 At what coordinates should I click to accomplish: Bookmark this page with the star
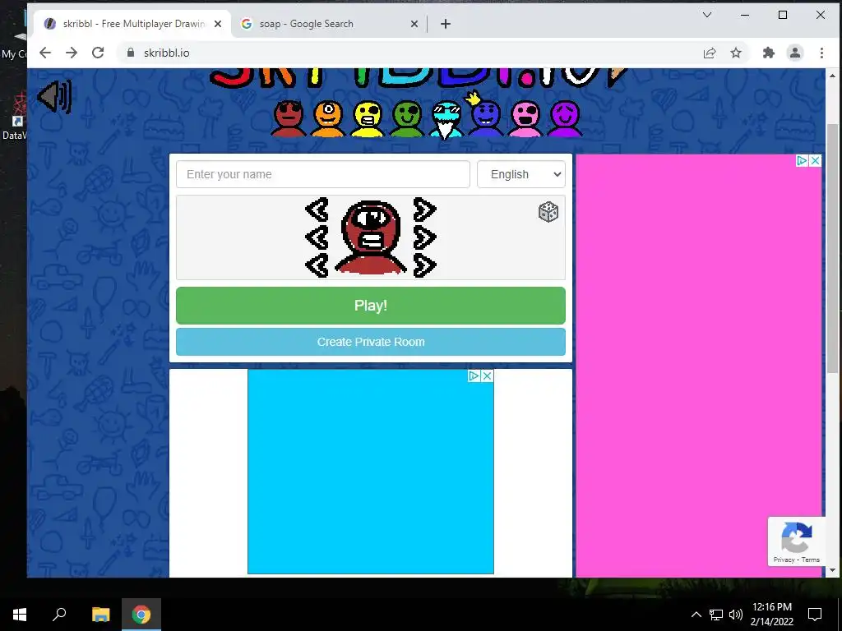coord(736,53)
